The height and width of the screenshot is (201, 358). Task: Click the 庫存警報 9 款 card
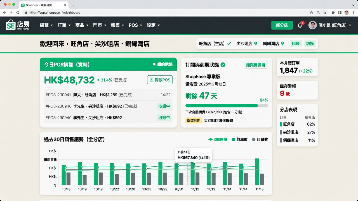(x=297, y=90)
